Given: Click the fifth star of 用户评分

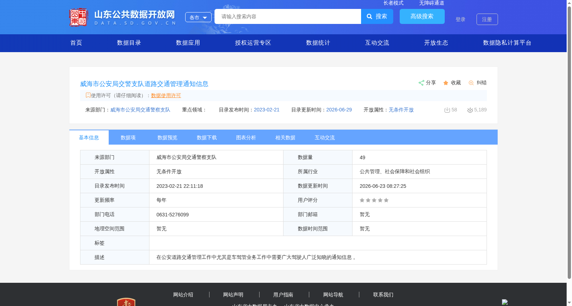Looking at the screenshot, I should click(x=386, y=200).
